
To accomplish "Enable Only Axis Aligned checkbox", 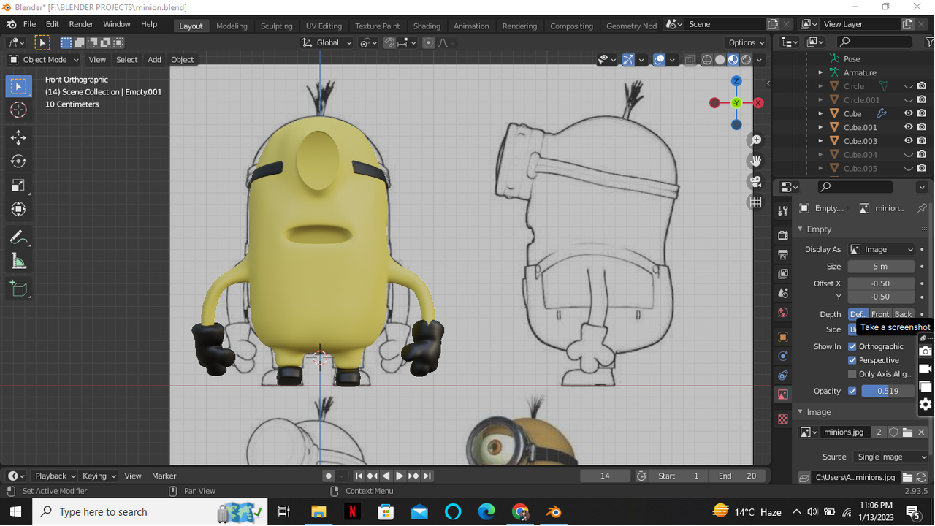I will tap(852, 374).
